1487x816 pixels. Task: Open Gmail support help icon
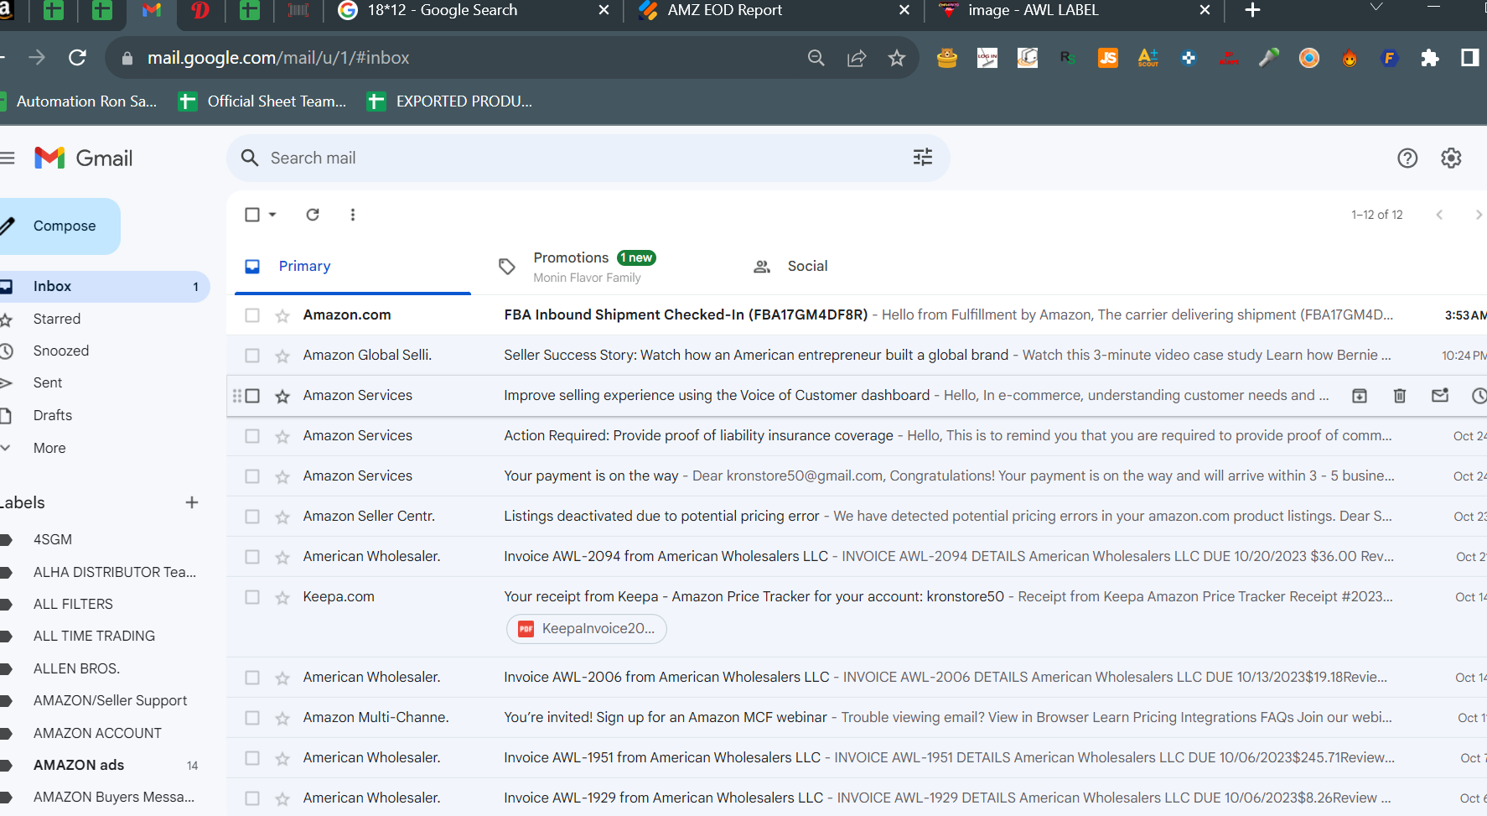[1407, 158]
